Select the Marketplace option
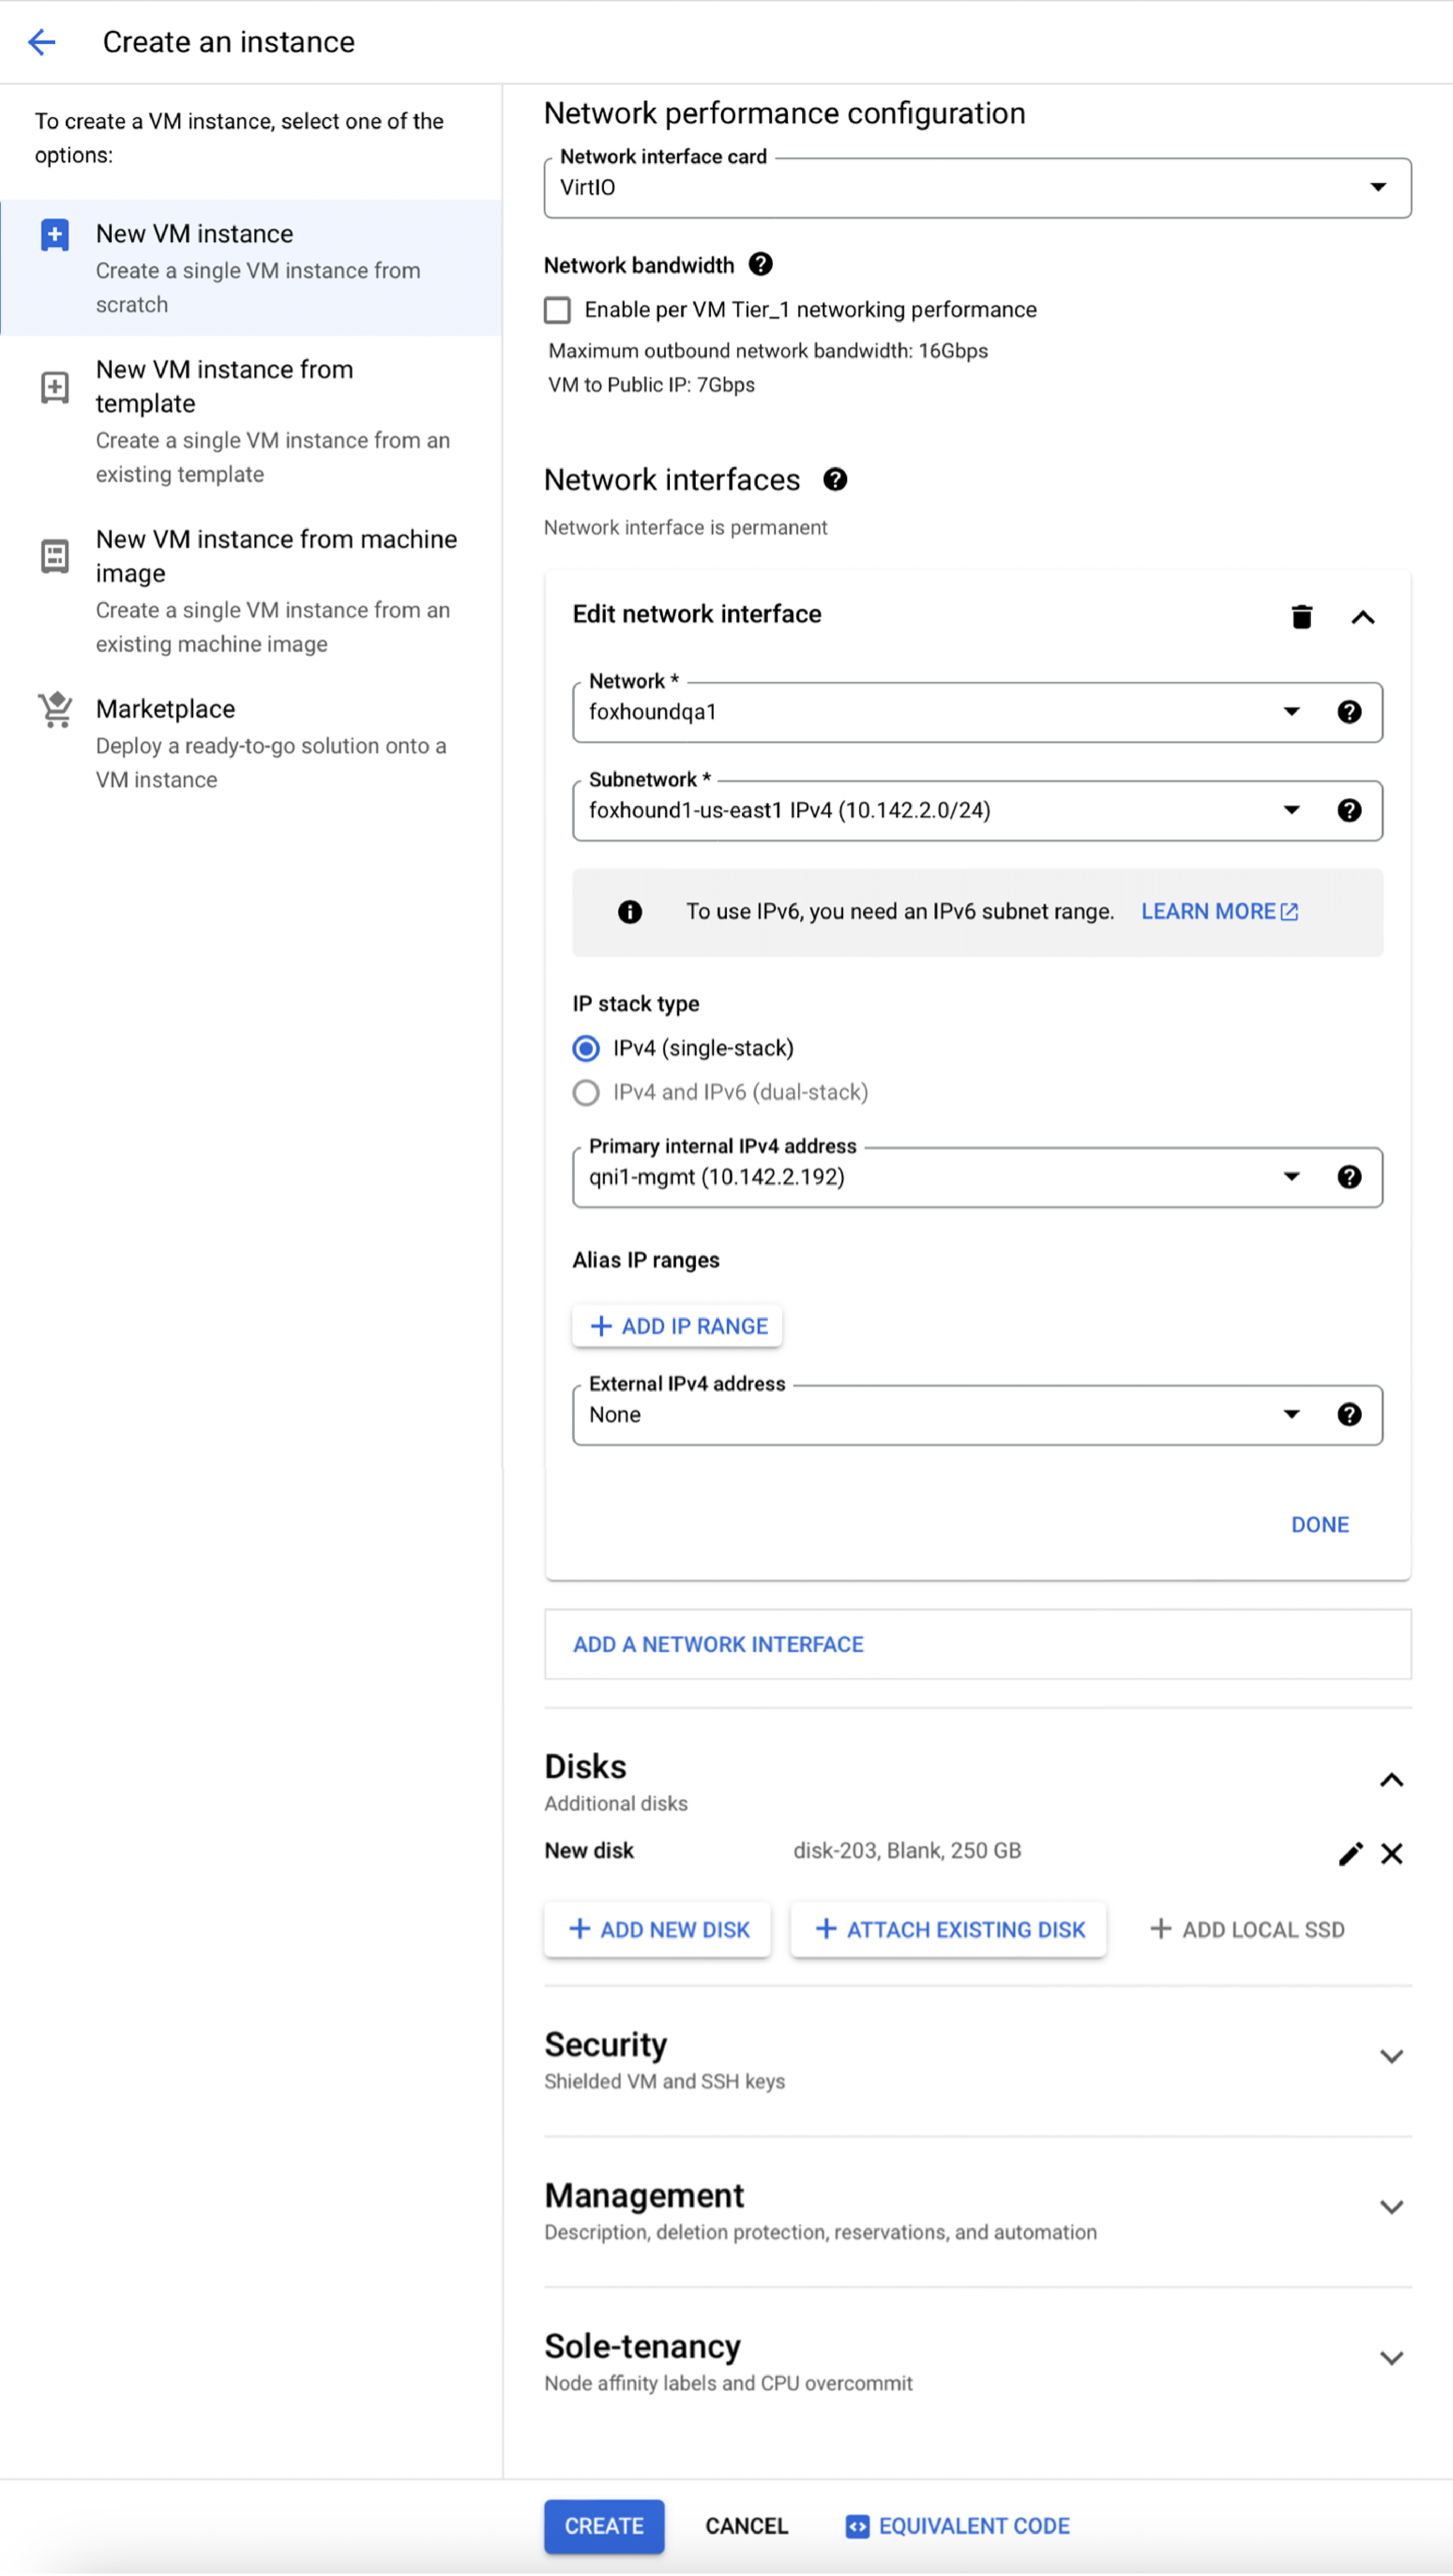 (x=251, y=743)
